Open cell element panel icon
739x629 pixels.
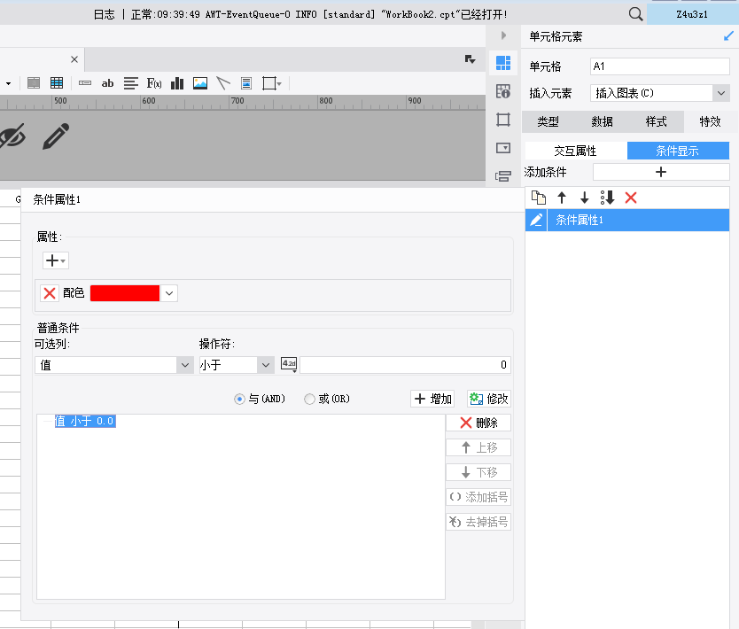(503, 63)
